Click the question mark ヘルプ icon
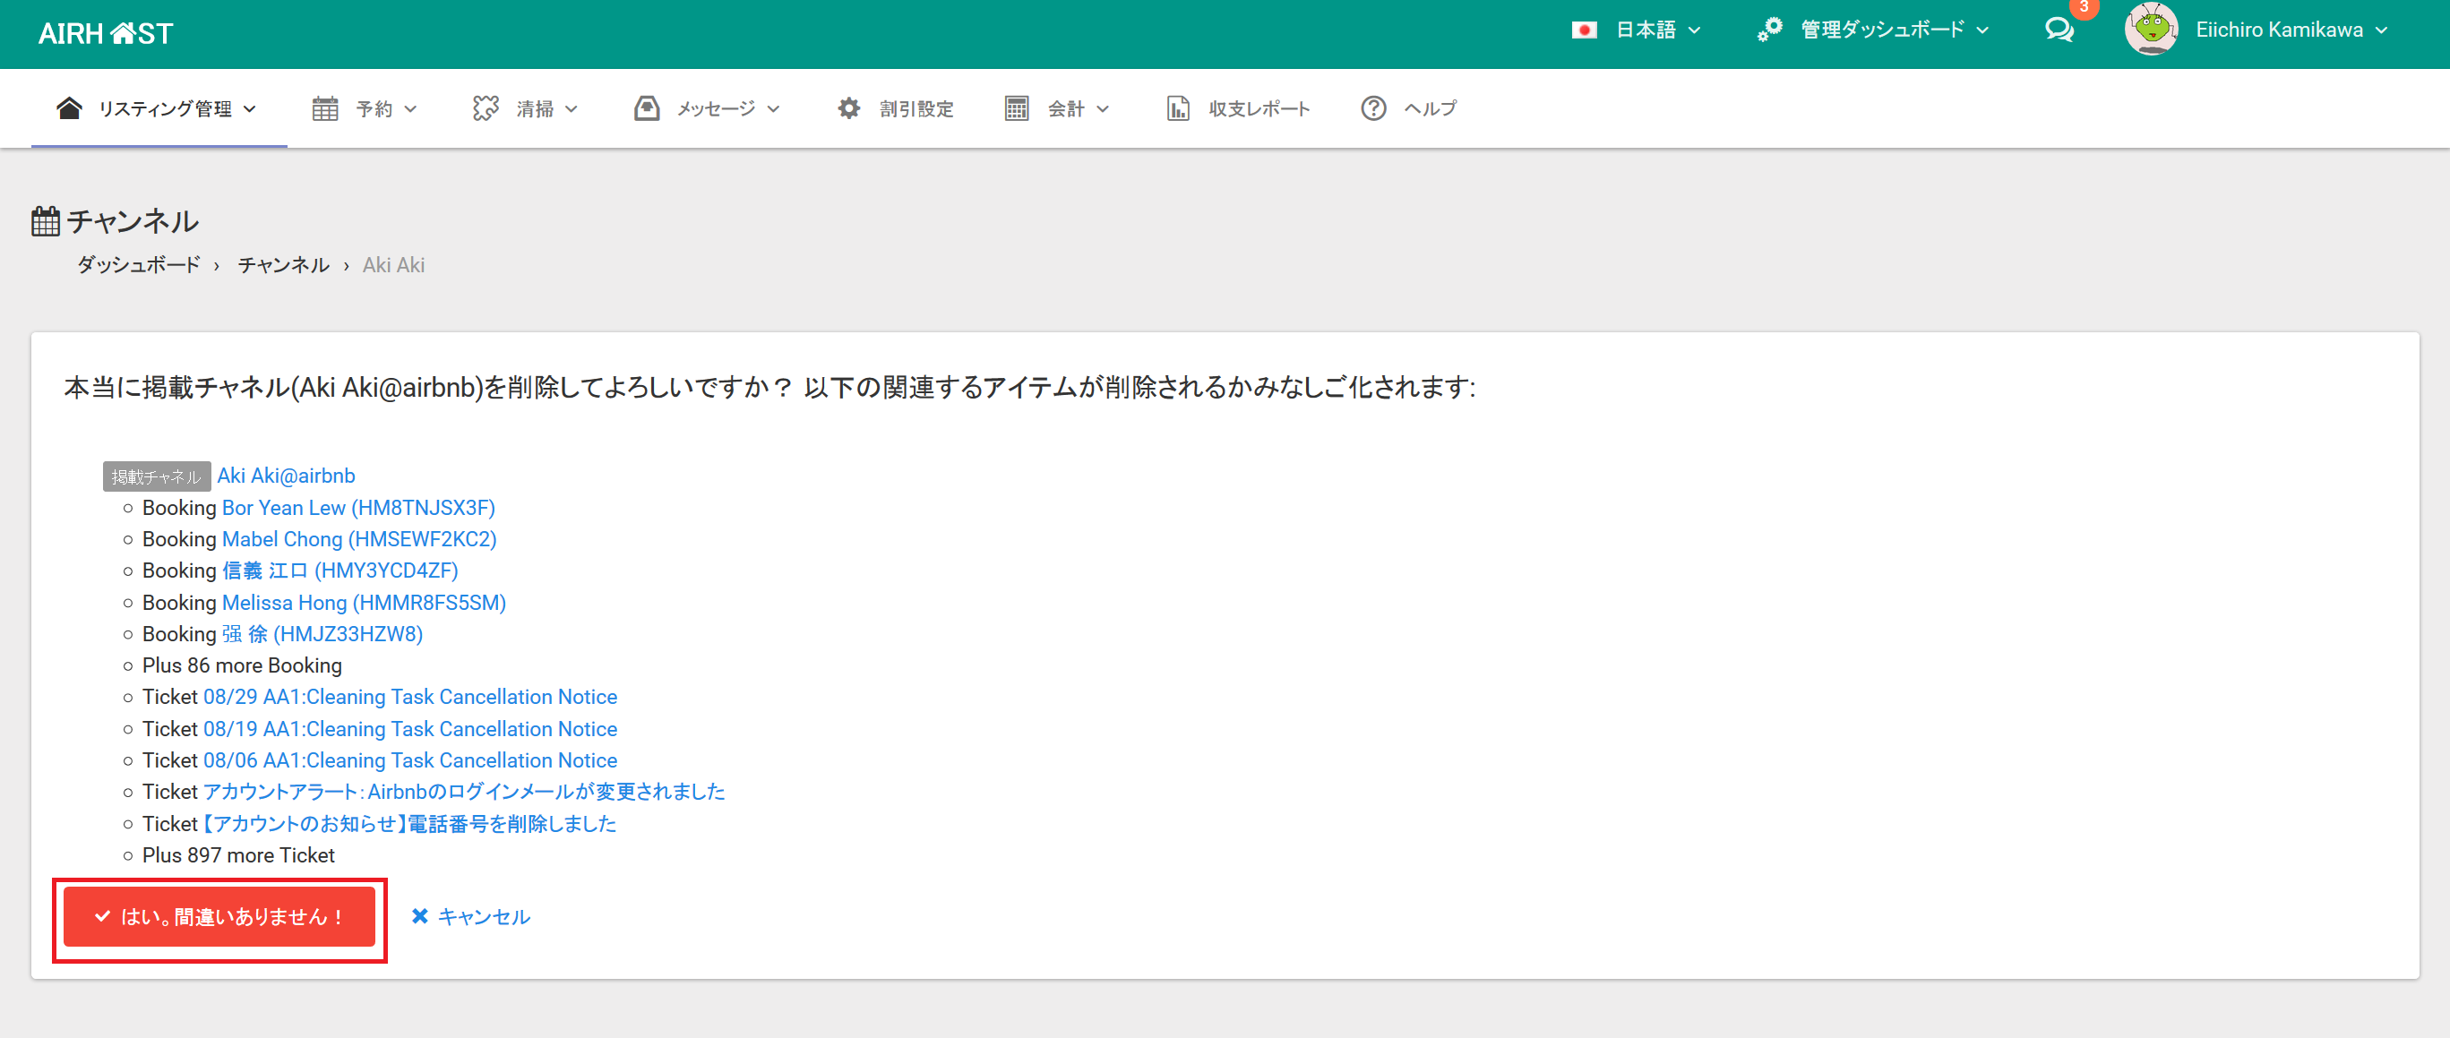 1372,108
